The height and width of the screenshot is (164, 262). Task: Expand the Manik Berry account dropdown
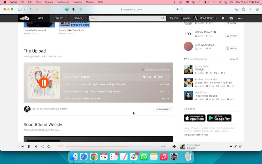tap(205, 18)
